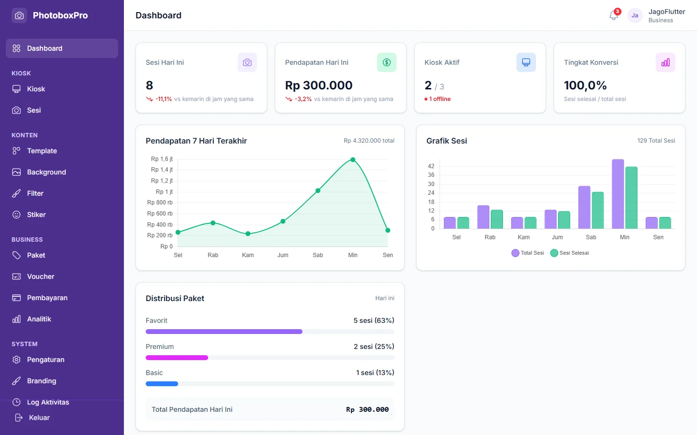The height and width of the screenshot is (435, 697).
Task: Click the Pengaturan gear icon in sidebar
Action: [16, 360]
